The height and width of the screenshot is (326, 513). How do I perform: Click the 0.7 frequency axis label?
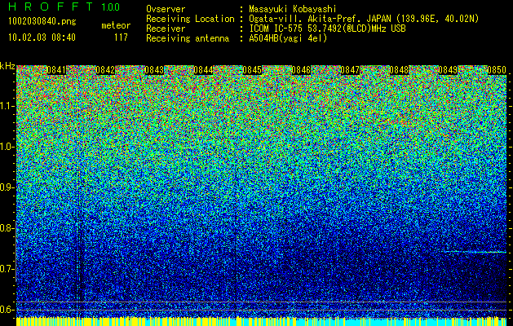[6, 269]
